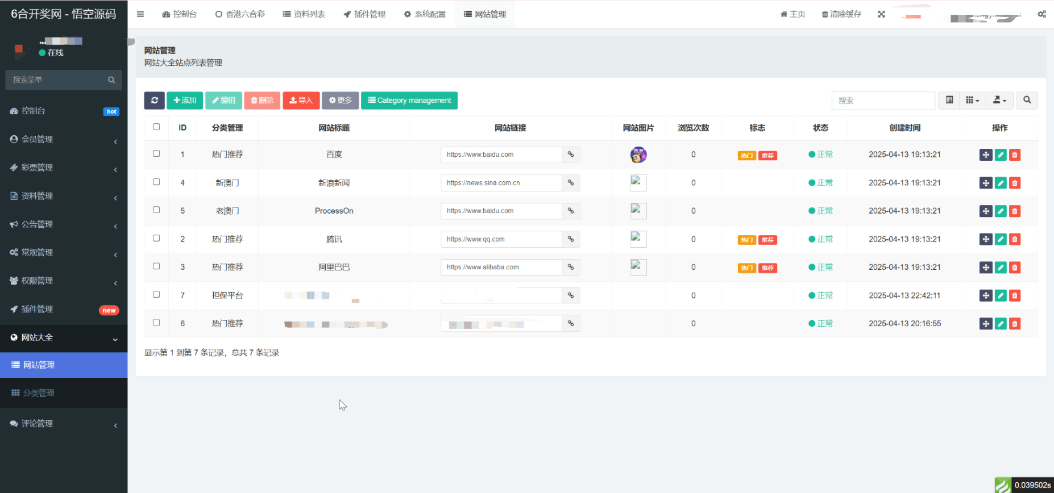Image resolution: width=1054 pixels, height=493 pixels.
Task: Check the checkbox for row ID 1
Action: (x=156, y=153)
